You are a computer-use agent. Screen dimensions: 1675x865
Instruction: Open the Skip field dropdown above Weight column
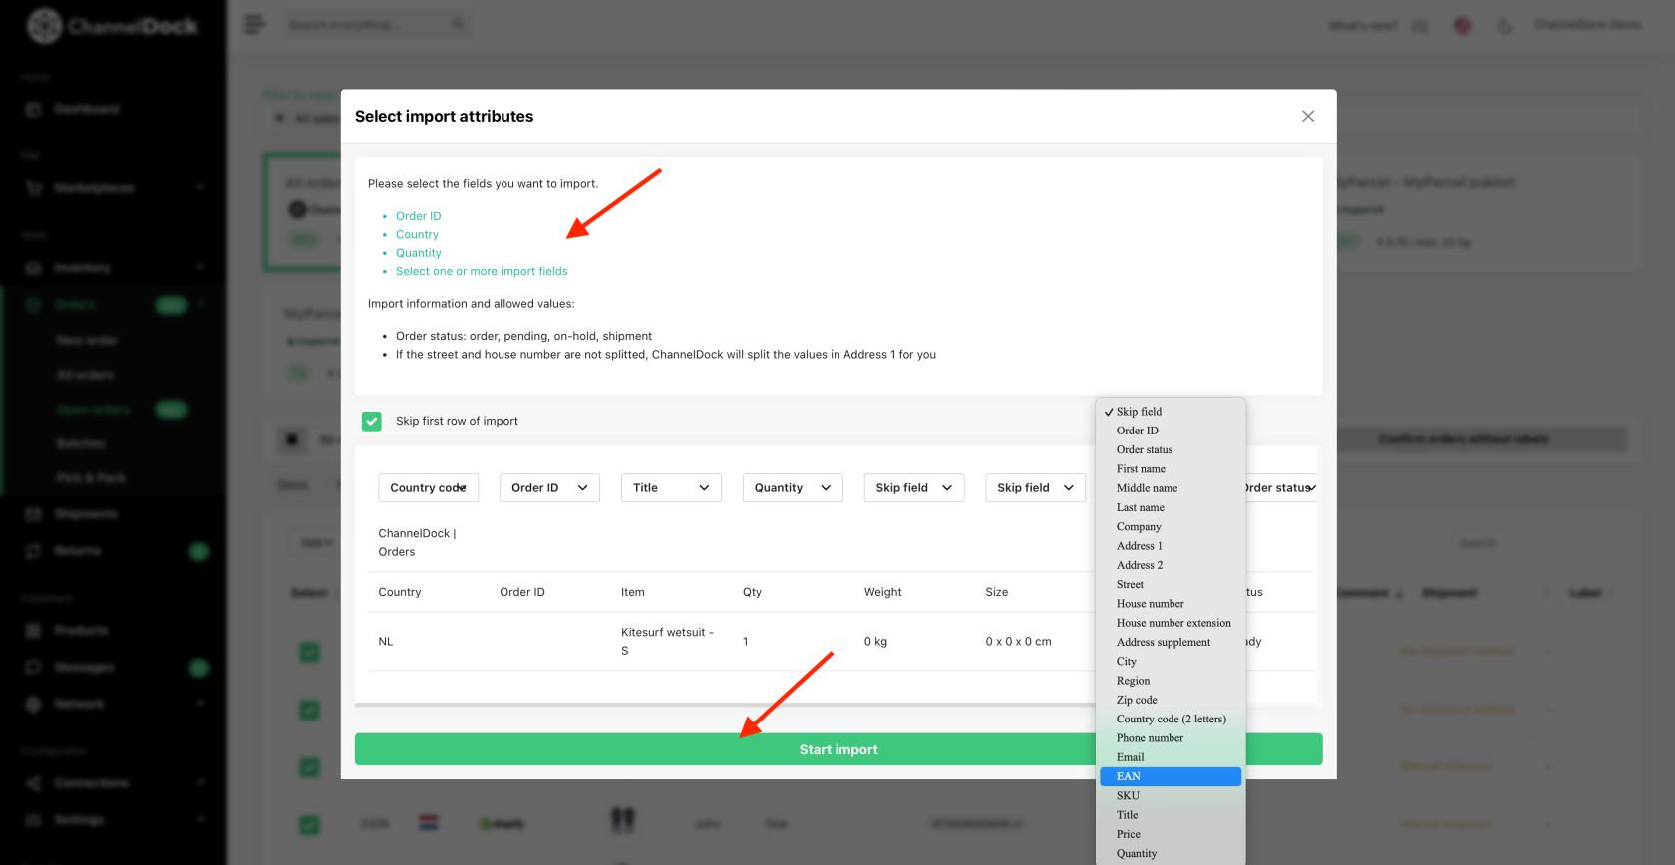point(914,488)
